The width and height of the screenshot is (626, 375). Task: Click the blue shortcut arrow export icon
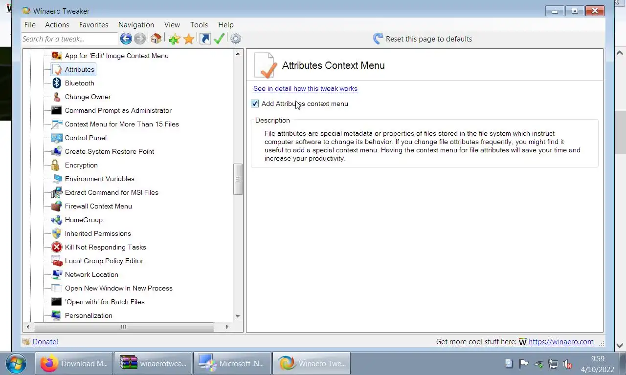[x=205, y=39]
